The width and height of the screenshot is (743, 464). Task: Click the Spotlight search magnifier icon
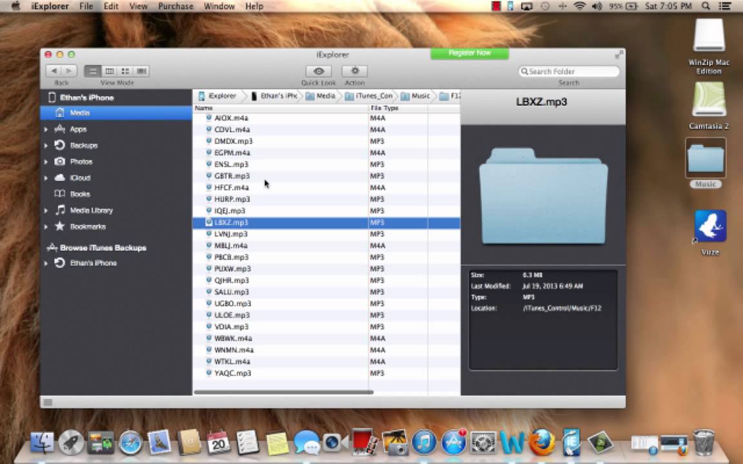706,6
